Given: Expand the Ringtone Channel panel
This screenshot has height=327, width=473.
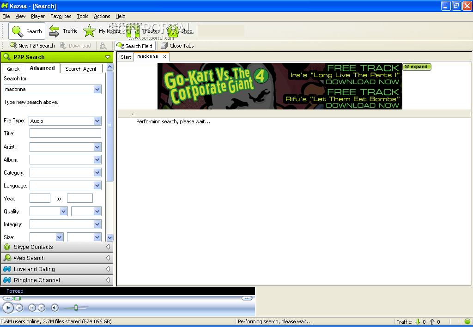Looking at the screenshot, I should [57, 280].
